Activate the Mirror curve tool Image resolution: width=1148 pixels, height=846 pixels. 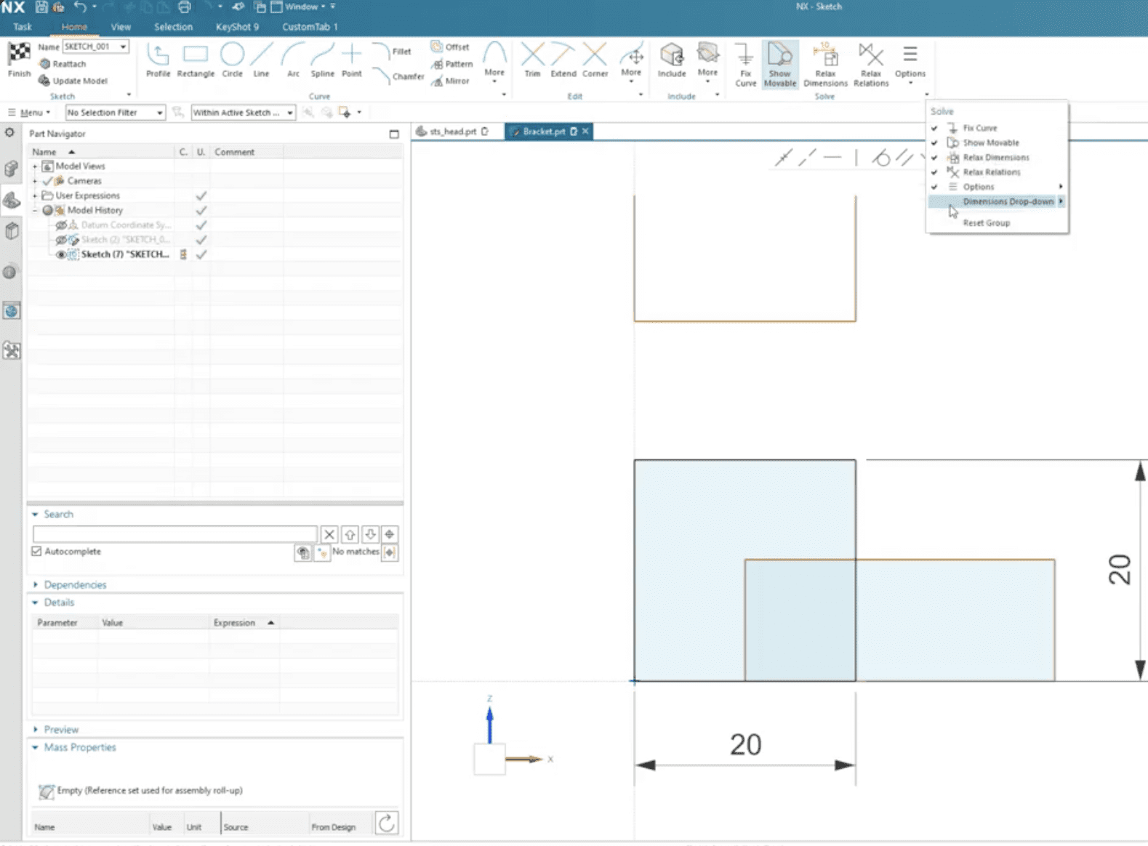point(450,81)
